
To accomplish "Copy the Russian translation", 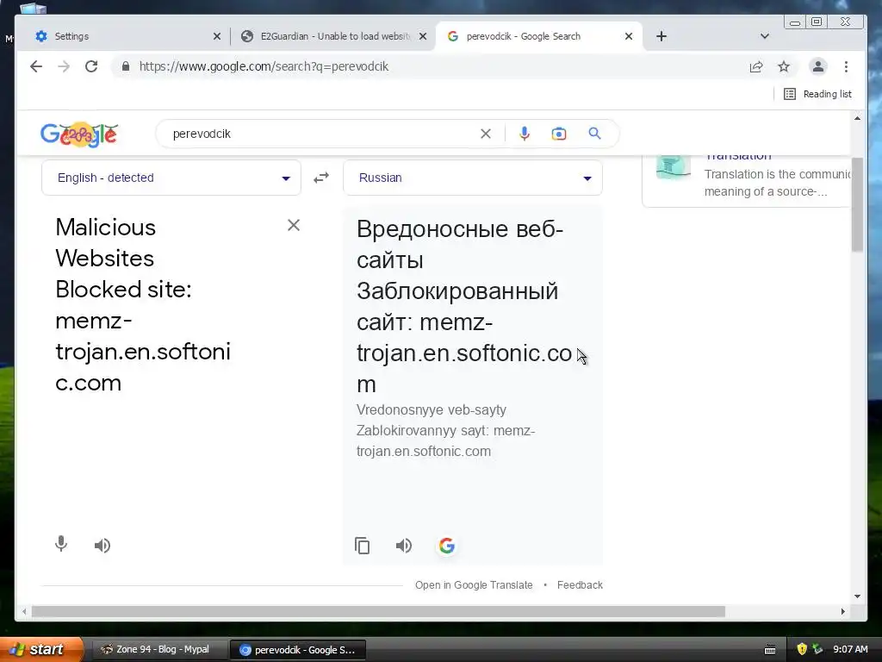I will pyautogui.click(x=363, y=546).
